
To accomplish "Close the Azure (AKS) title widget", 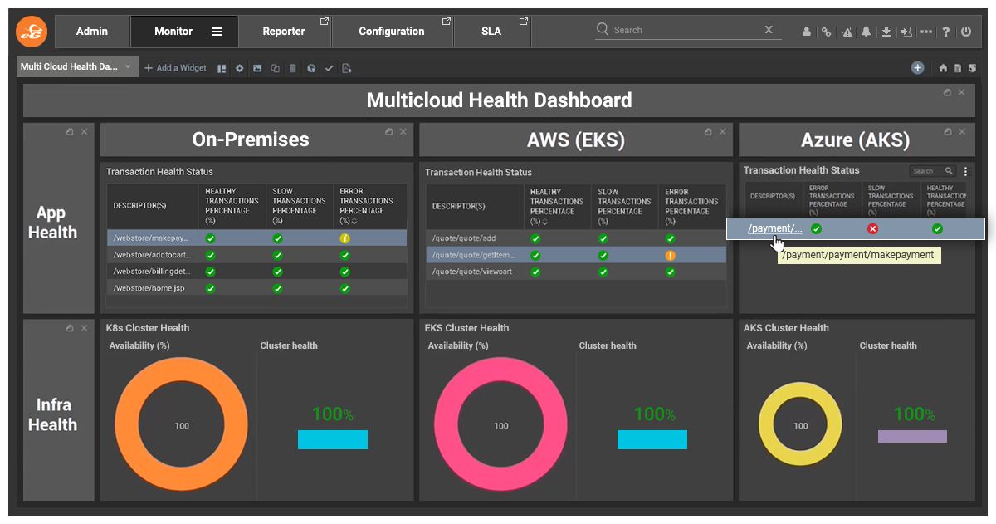I will (961, 131).
